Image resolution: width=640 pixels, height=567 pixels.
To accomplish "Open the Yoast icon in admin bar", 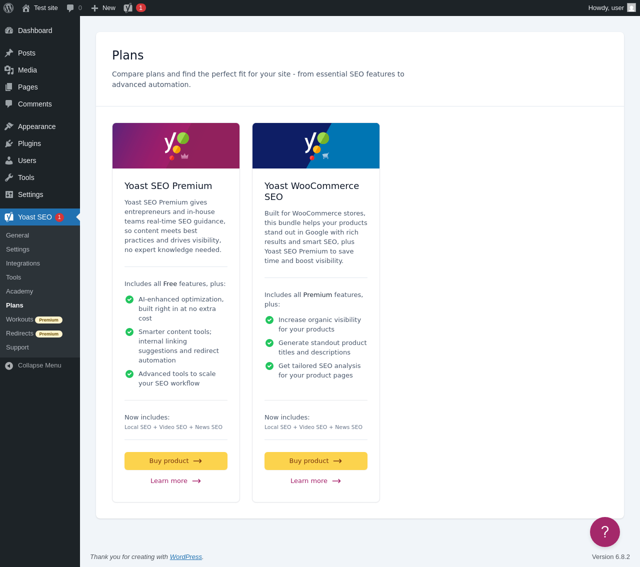I will (128, 7).
